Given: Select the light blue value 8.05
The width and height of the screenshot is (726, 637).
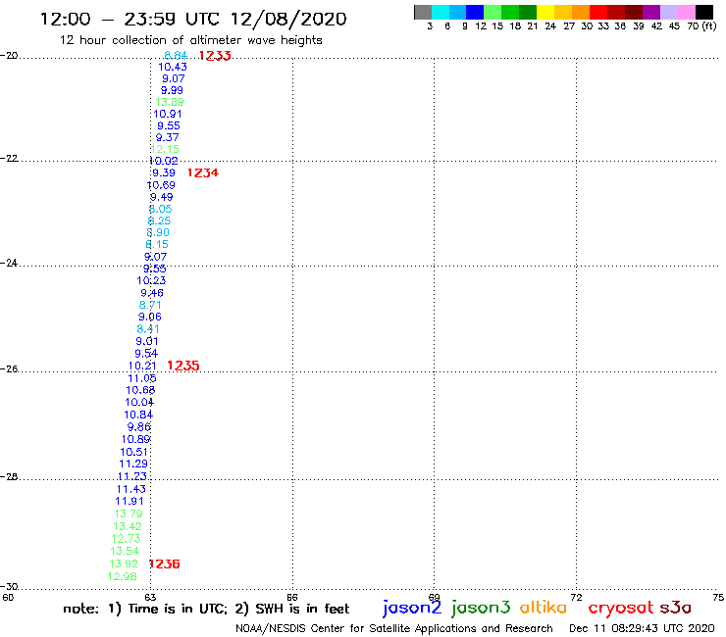Looking at the screenshot, I should 160,209.
